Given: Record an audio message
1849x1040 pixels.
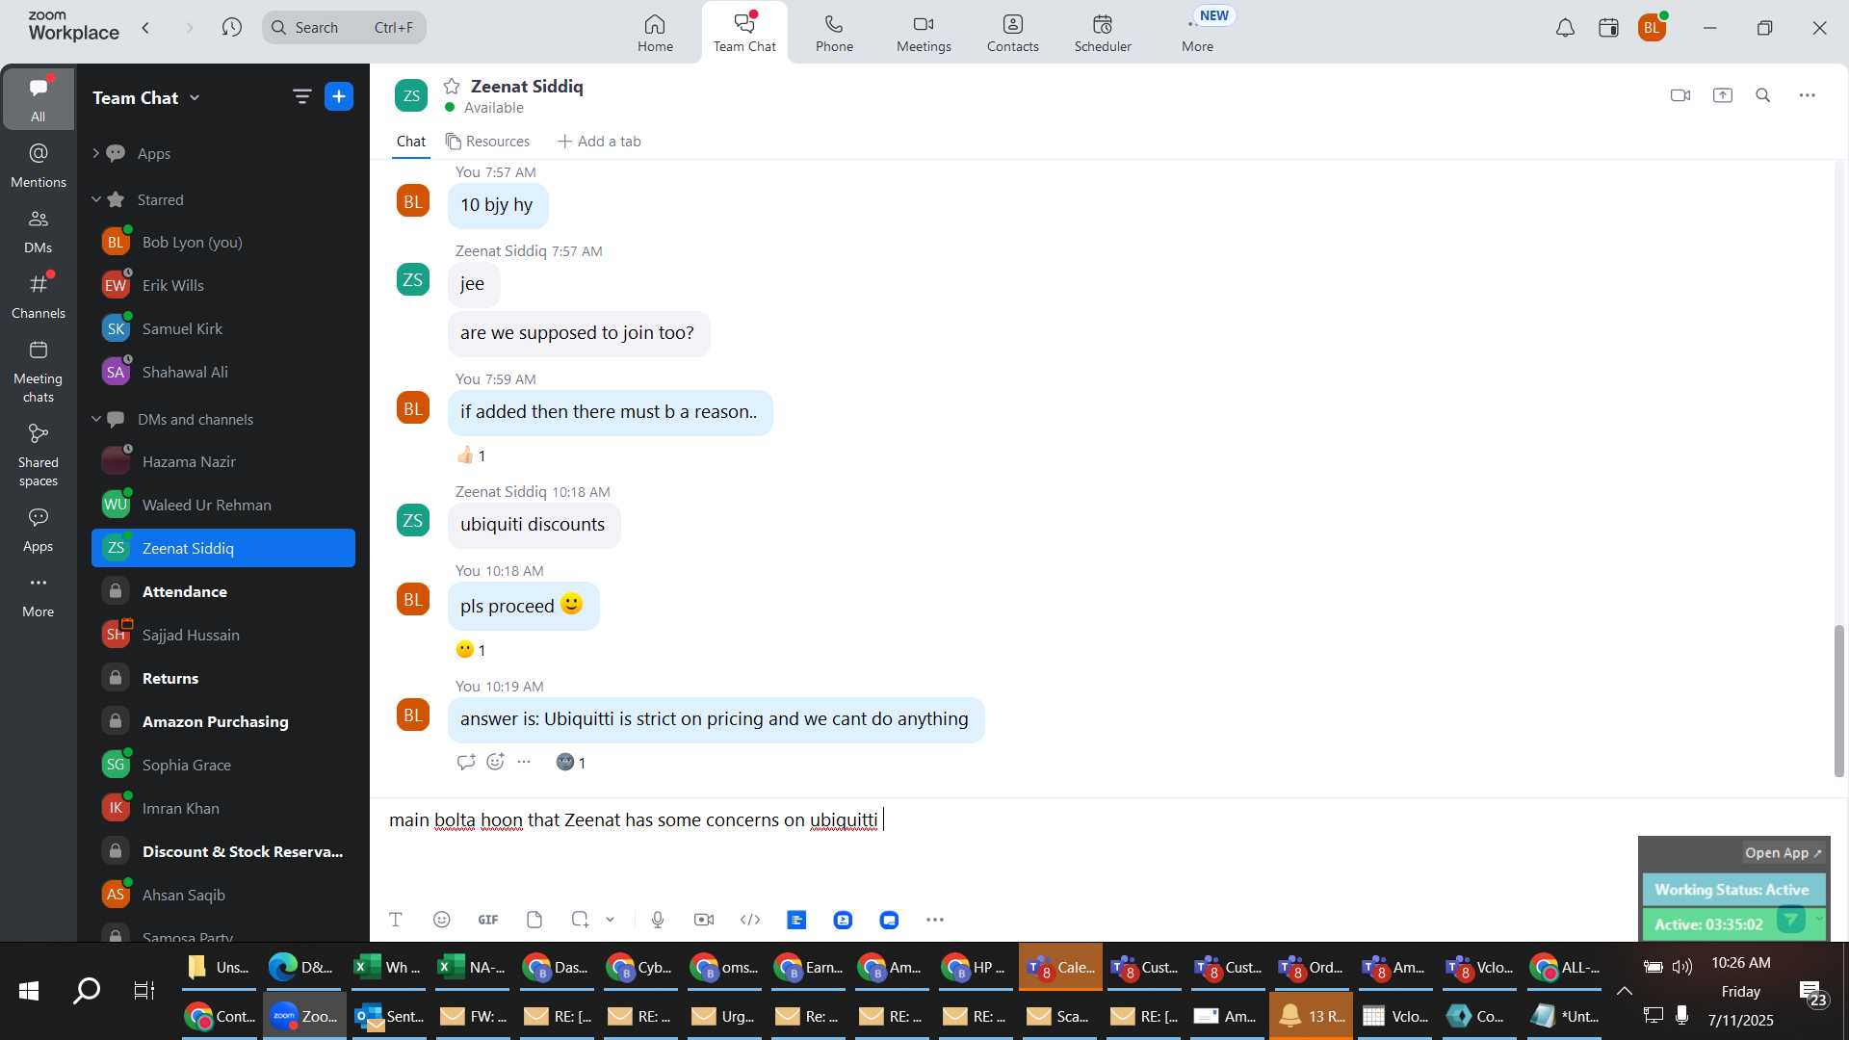Looking at the screenshot, I should tap(658, 920).
